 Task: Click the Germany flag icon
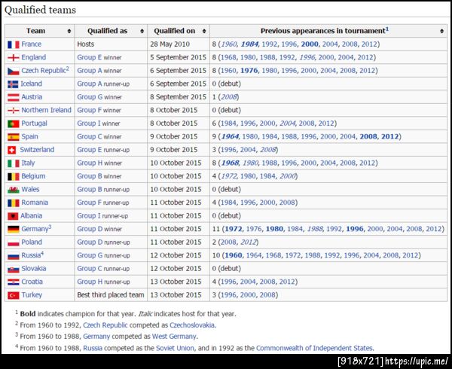point(14,230)
